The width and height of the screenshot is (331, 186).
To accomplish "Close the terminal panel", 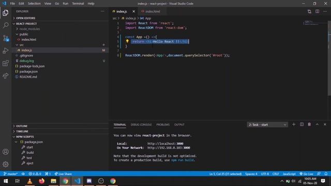I will pyautogui.click(x=325, y=125).
